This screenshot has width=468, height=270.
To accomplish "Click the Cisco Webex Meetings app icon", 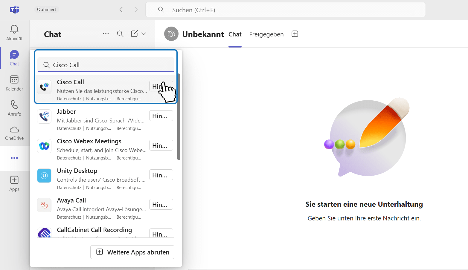I will (x=44, y=146).
